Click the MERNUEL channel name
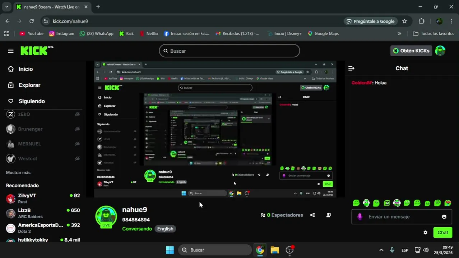Screen dimensions: 459x258 tap(29, 144)
